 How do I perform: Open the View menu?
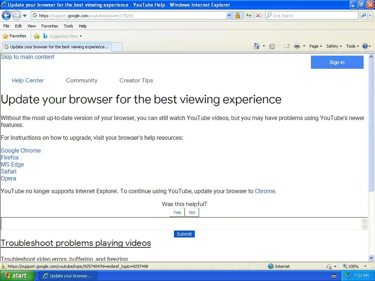[x=31, y=26]
